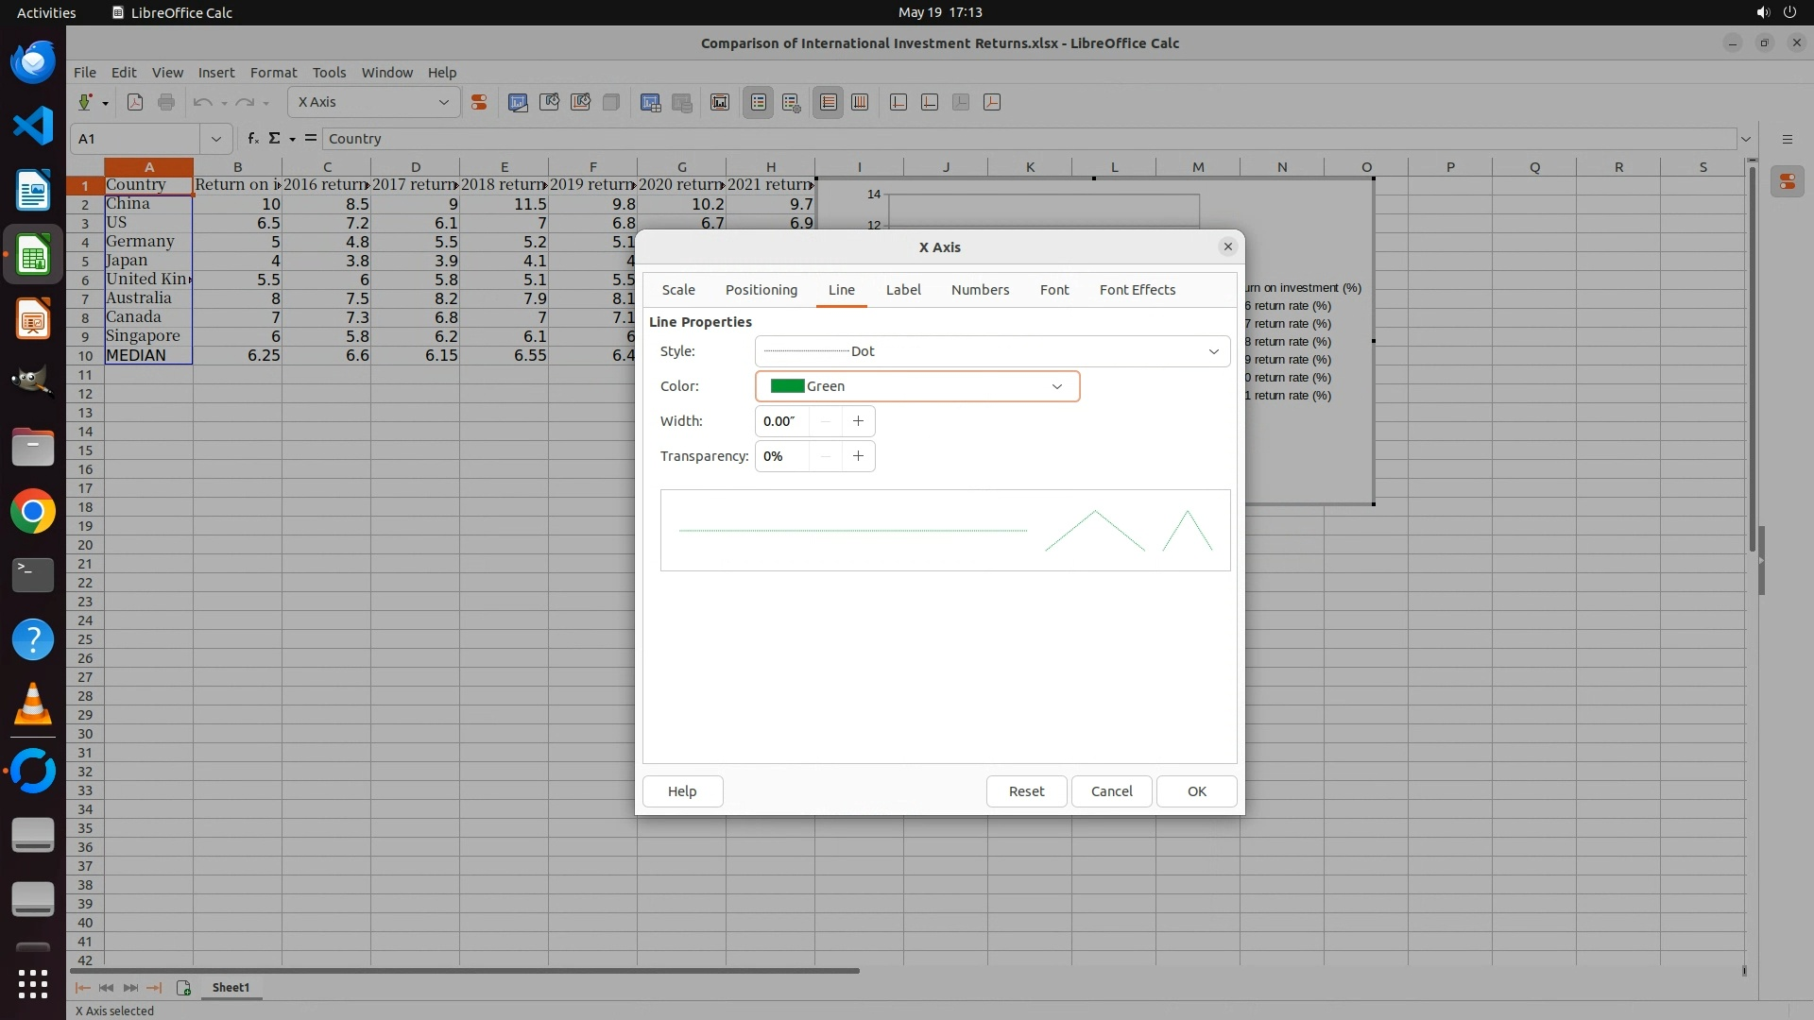
Task: Click the Y Axis toolbar icon
Action: tap(930, 102)
